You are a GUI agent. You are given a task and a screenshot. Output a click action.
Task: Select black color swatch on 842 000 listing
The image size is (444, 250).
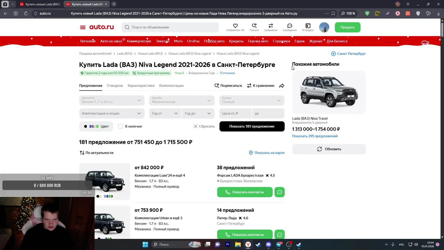[98, 196]
